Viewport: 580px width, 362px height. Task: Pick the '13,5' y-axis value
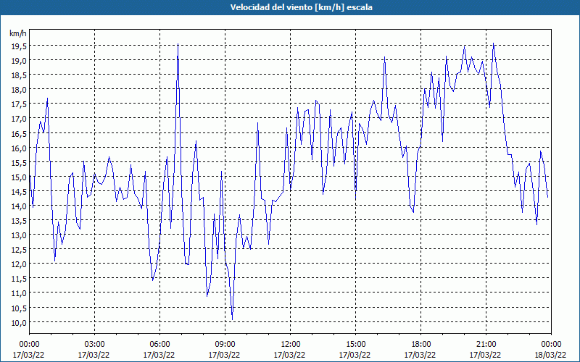point(18,221)
